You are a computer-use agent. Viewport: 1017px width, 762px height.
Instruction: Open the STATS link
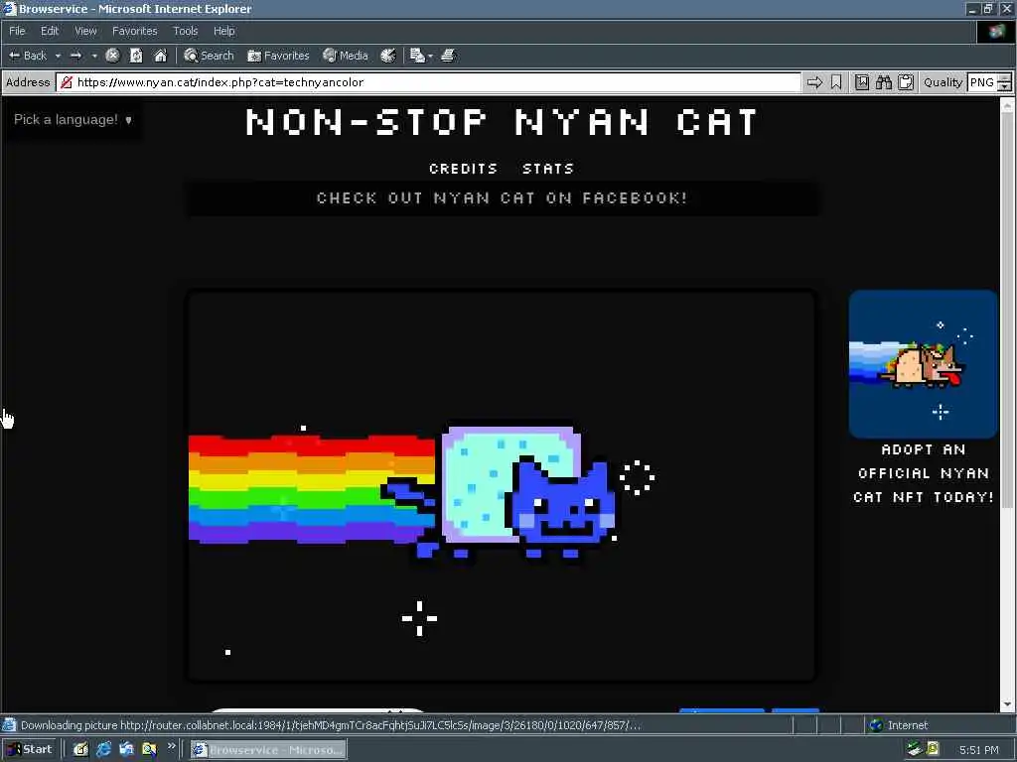pos(548,169)
